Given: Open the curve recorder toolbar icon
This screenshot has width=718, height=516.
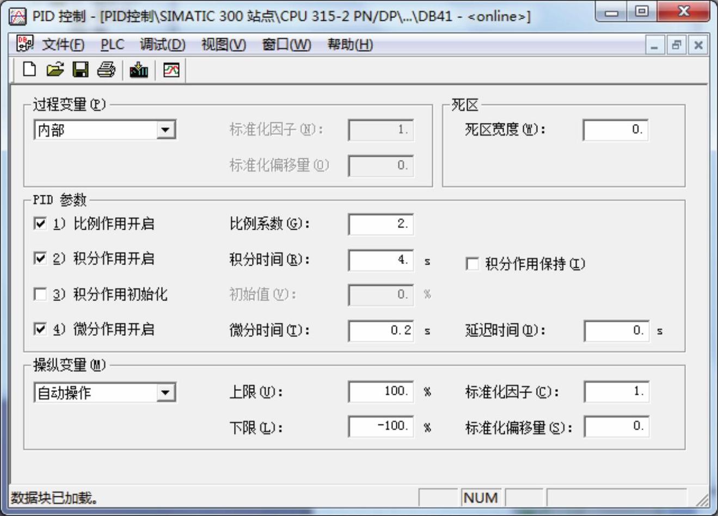Looking at the screenshot, I should [171, 70].
